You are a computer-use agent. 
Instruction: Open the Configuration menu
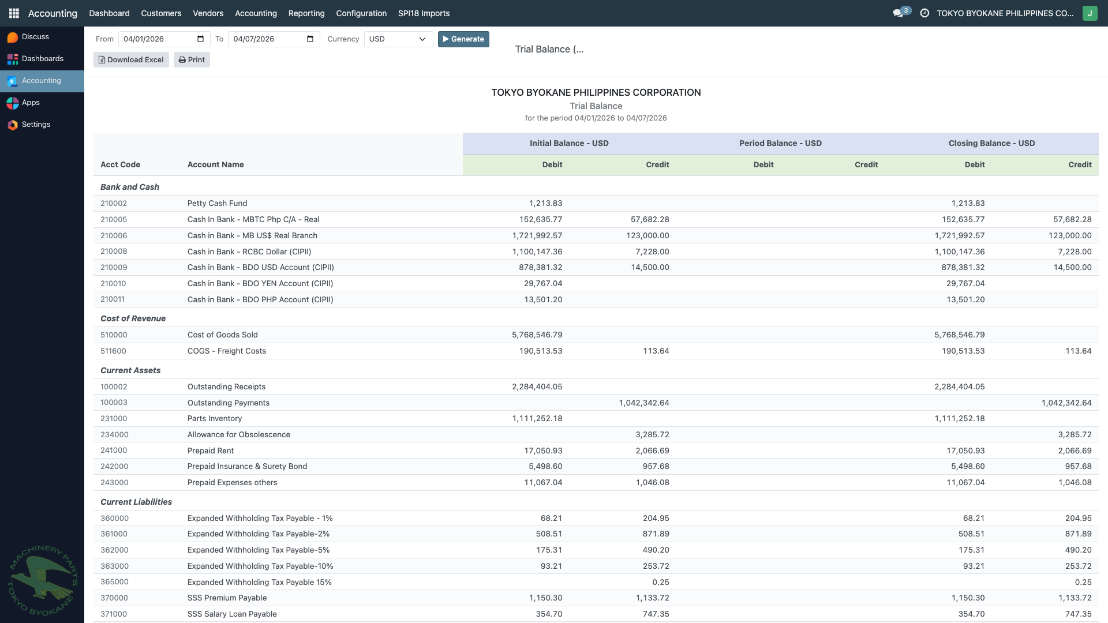(x=361, y=13)
